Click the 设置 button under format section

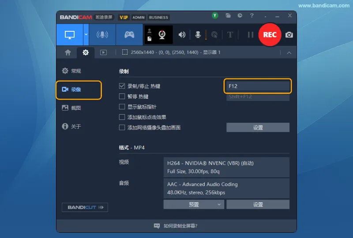click(x=258, y=205)
